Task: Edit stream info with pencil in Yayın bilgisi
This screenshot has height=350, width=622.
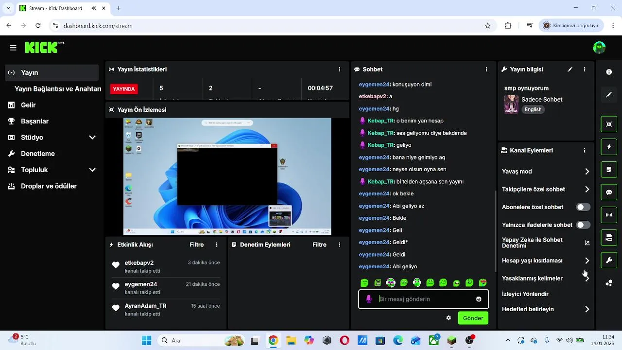Action: coord(570,70)
